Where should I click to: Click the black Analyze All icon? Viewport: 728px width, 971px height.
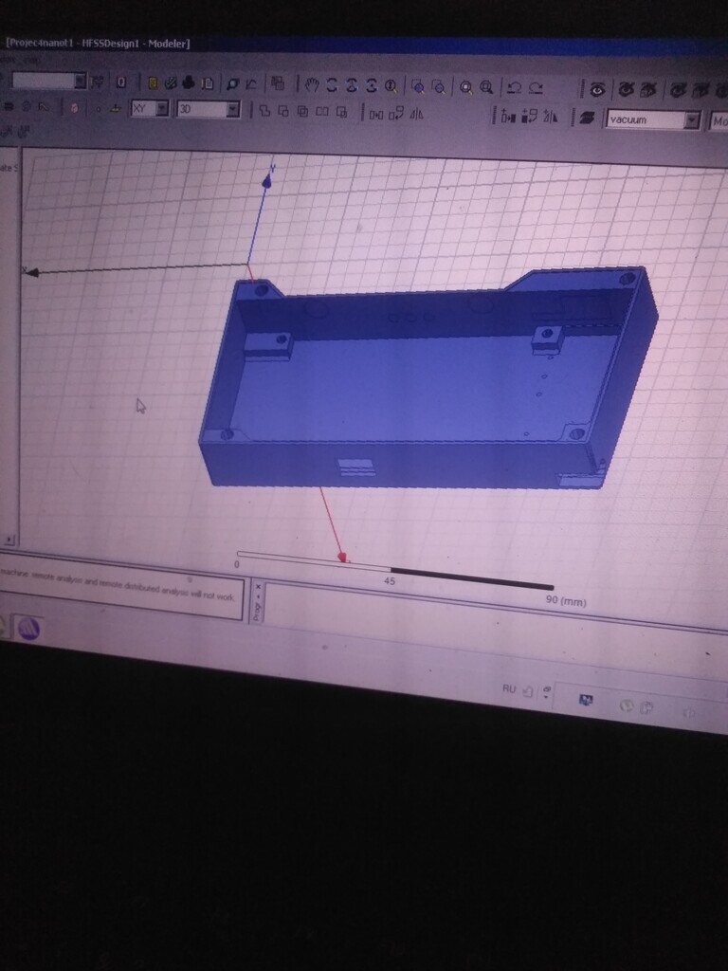189,82
